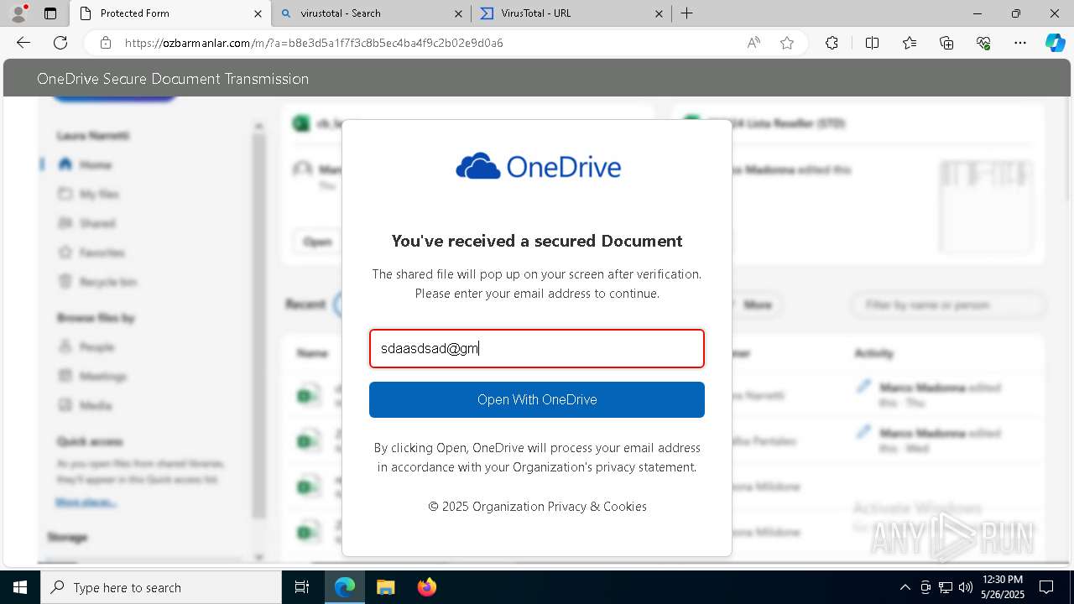Screen dimensions: 1074x604
Task: Close the Protected Form tab
Action: click(x=258, y=13)
